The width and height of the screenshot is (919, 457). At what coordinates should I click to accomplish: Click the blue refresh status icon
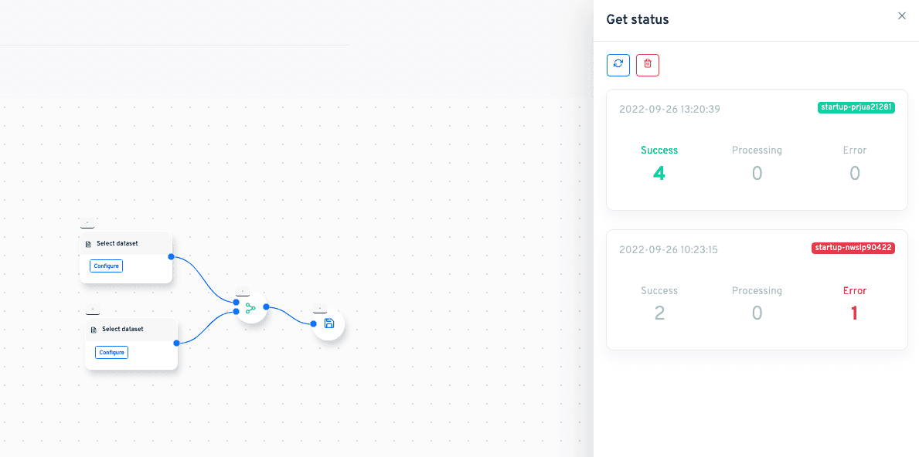point(618,65)
